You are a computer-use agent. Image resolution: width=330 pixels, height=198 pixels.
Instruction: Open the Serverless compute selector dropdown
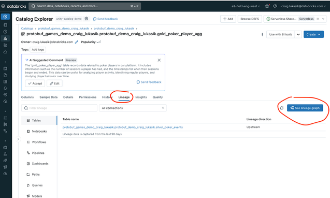[295, 19]
